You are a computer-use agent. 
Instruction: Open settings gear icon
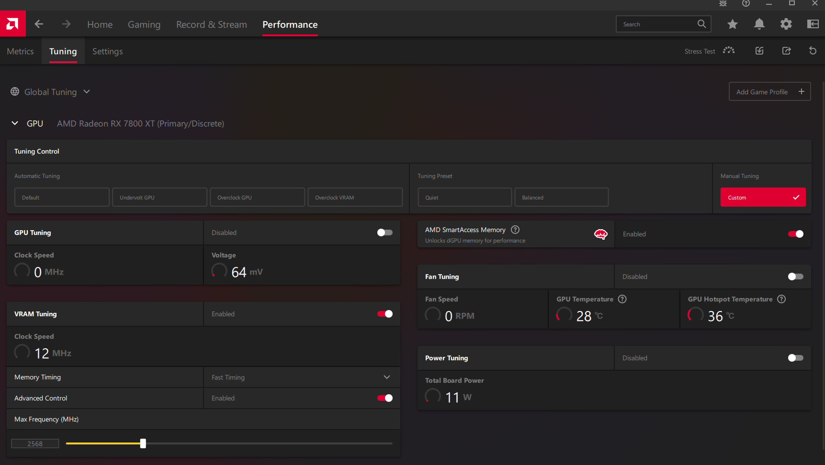[786, 24]
